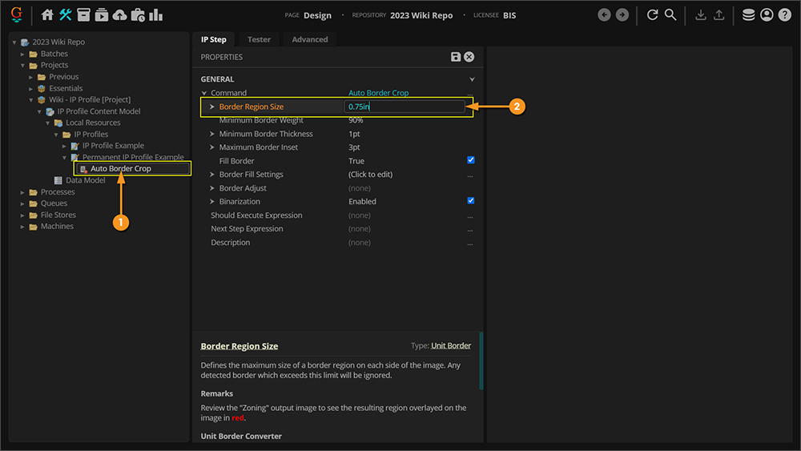Save properties using the disk icon
Viewport: 801px width, 451px height.
point(456,57)
